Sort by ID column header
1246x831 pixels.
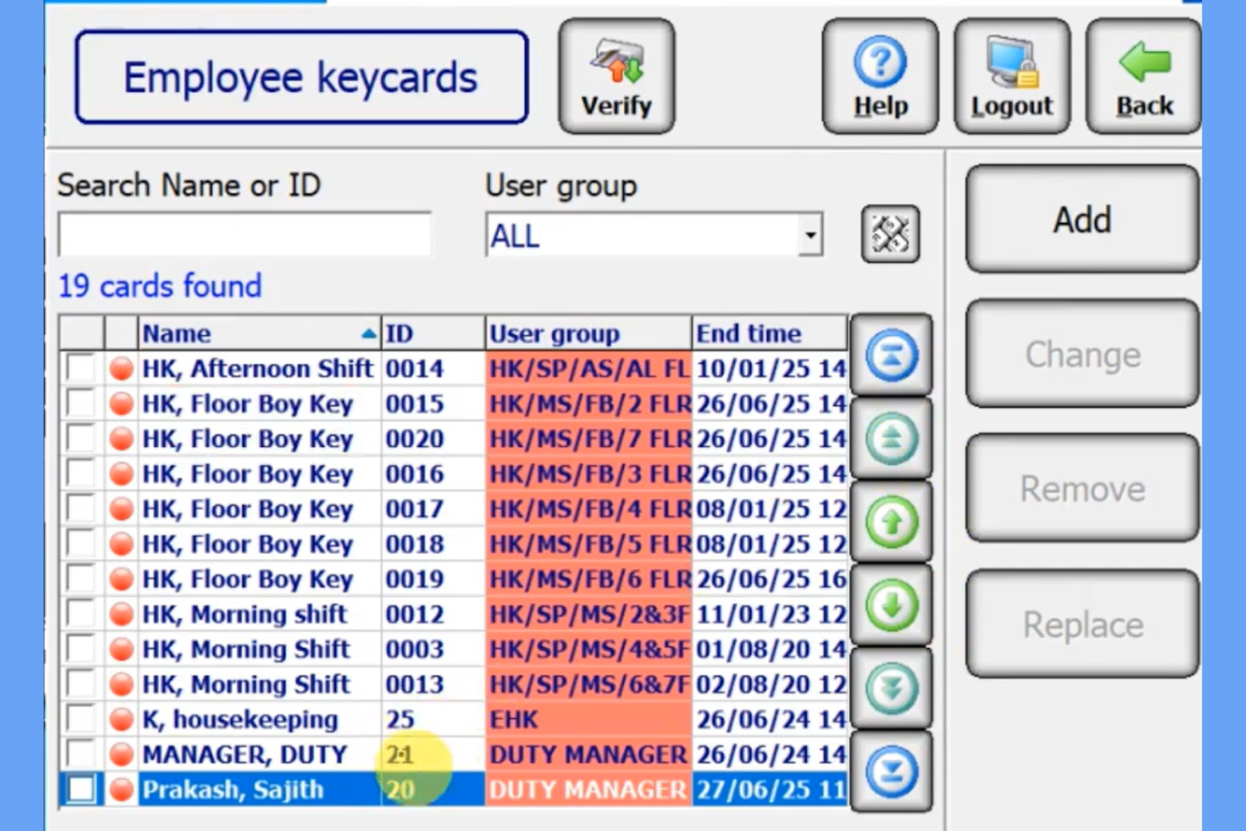(433, 333)
